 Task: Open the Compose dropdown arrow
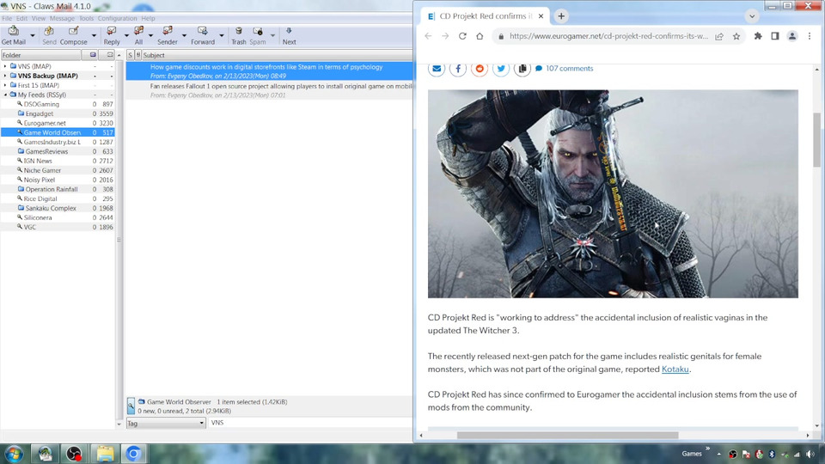click(94, 36)
